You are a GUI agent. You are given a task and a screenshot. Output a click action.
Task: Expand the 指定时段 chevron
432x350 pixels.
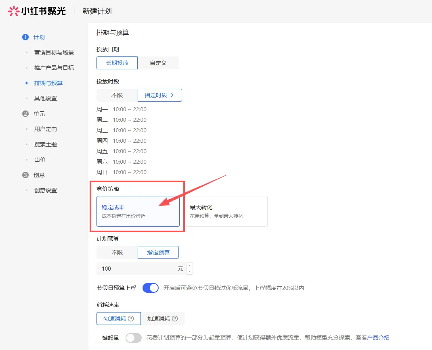(x=172, y=95)
